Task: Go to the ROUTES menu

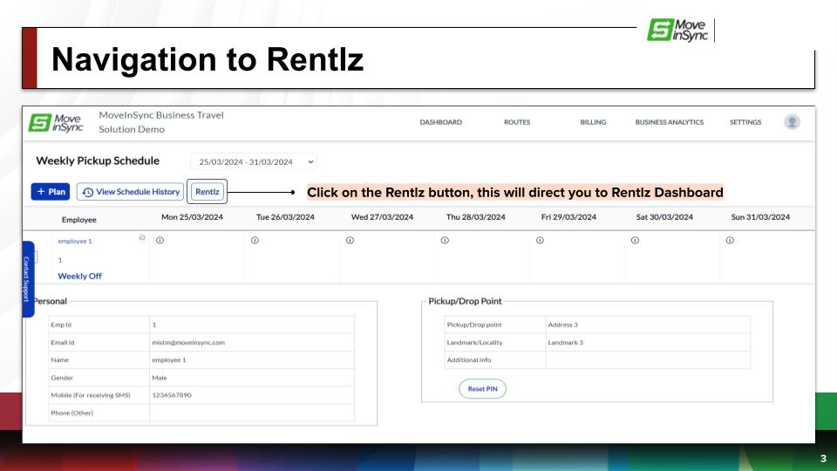Action: click(517, 122)
